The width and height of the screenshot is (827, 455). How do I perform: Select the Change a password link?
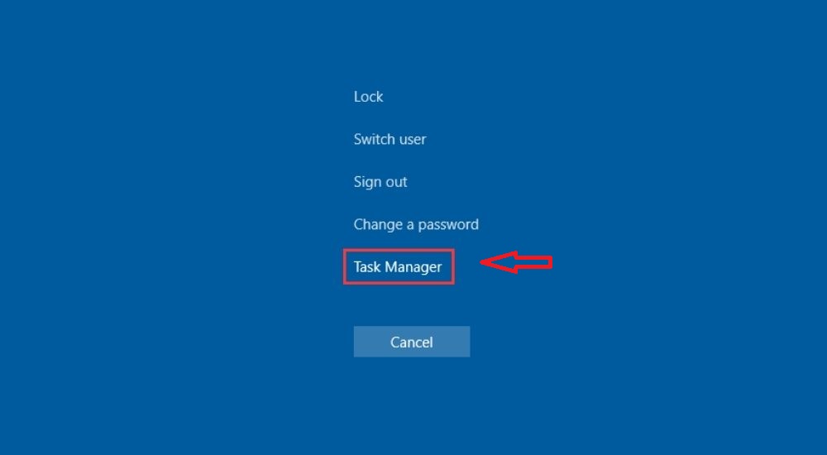[x=416, y=225]
